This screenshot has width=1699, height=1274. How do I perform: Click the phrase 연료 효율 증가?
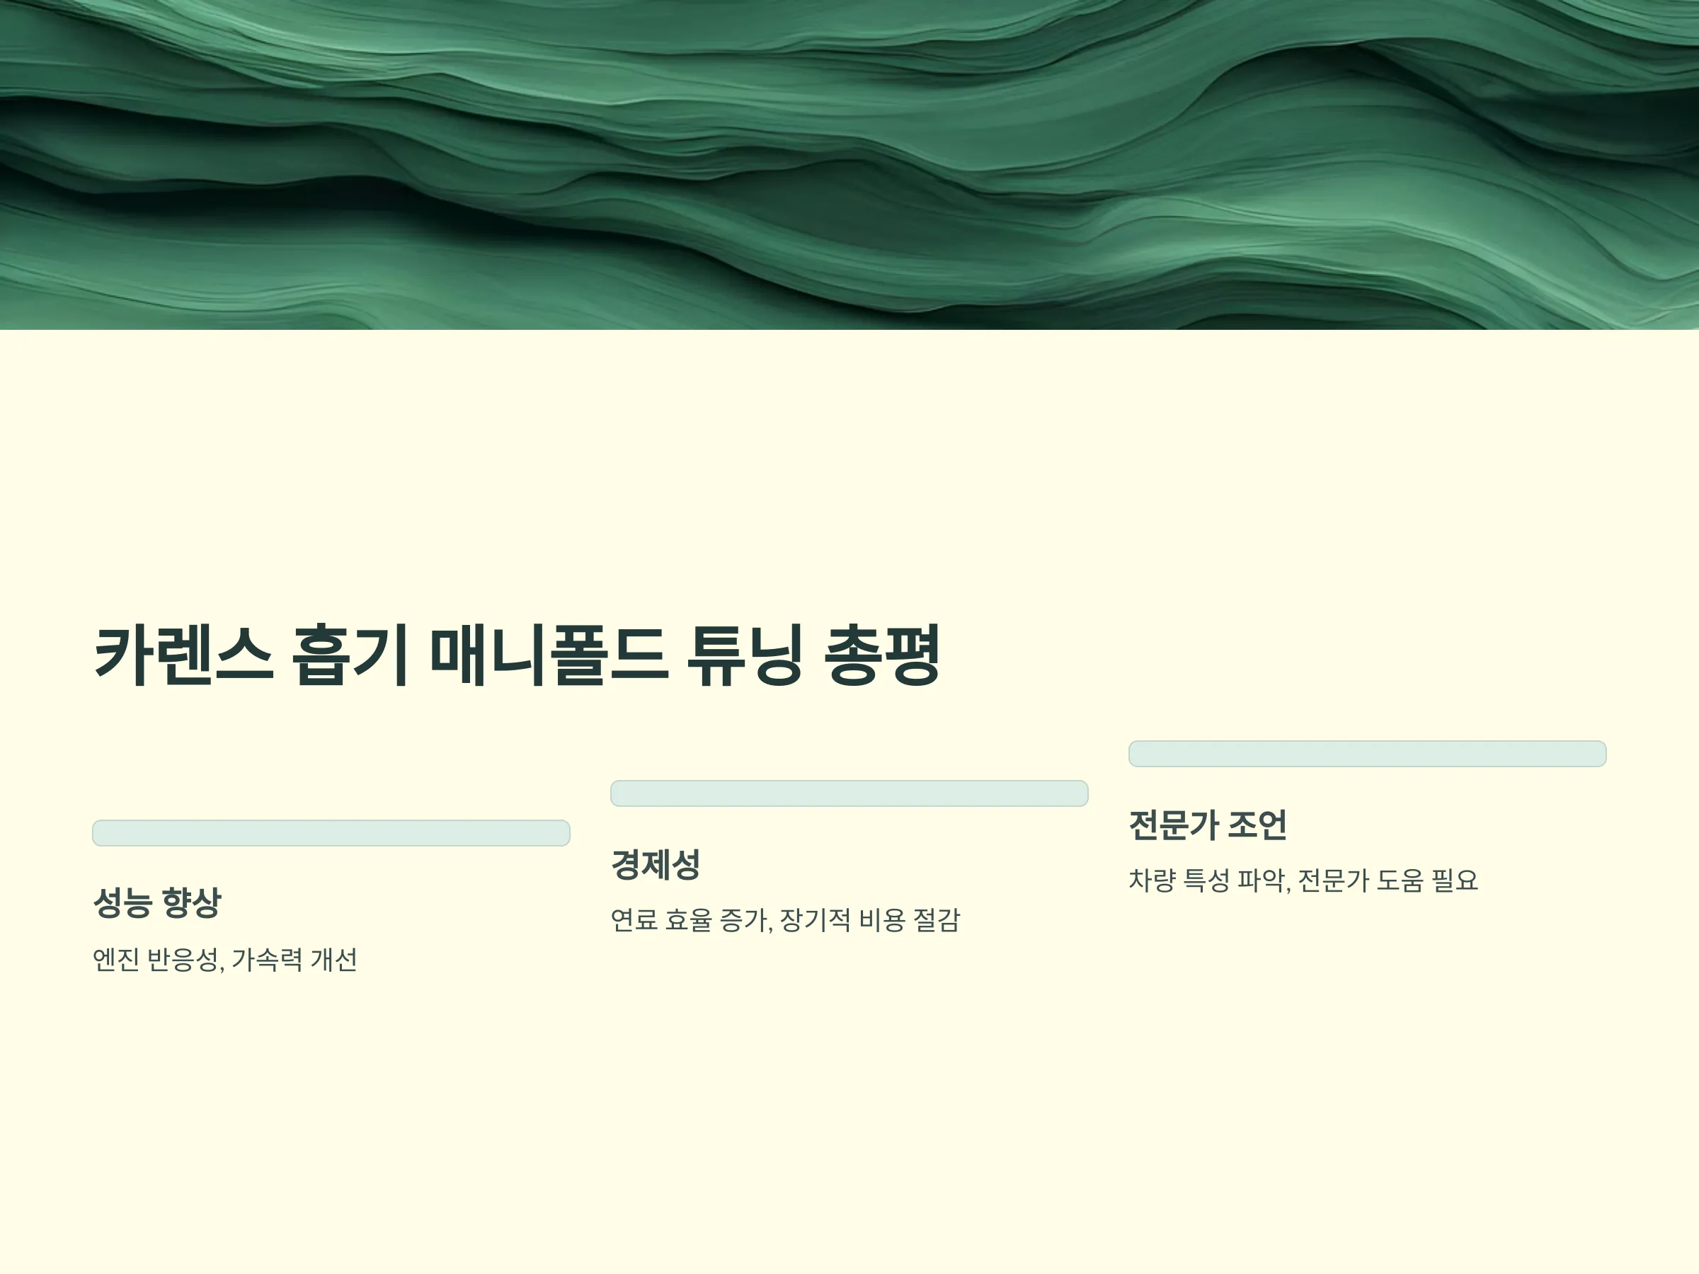coord(691,920)
